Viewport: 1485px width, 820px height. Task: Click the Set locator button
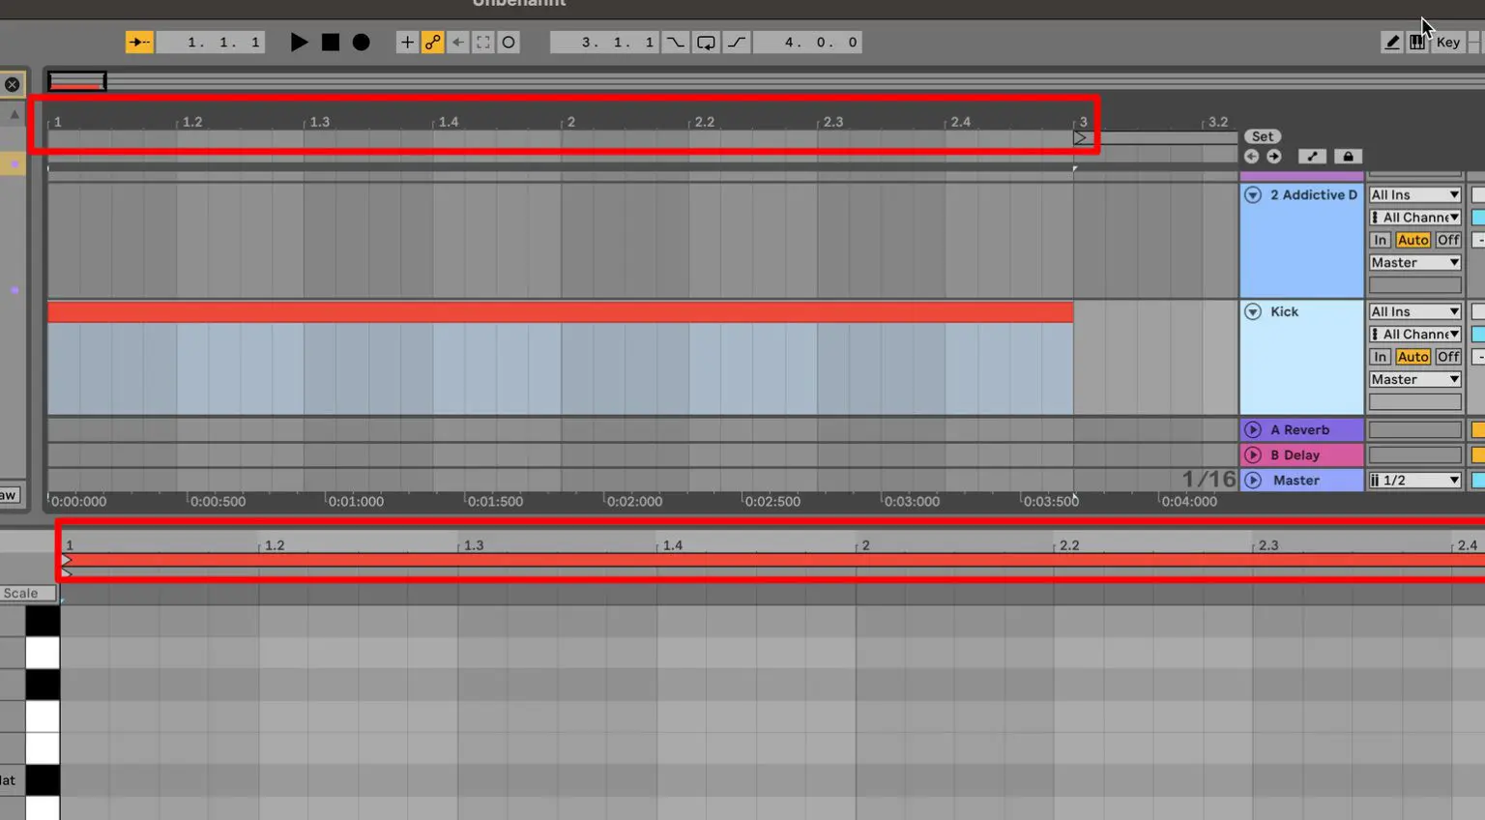(1262, 135)
